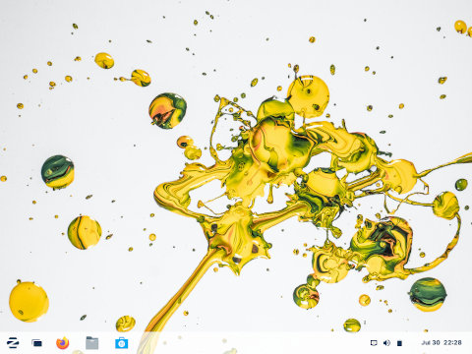Open the calendar from Jul 30 clock

(431, 343)
